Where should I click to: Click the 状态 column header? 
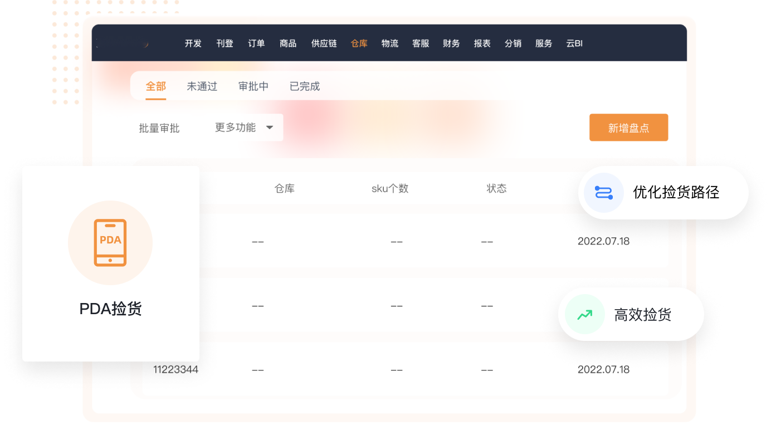[x=496, y=189]
